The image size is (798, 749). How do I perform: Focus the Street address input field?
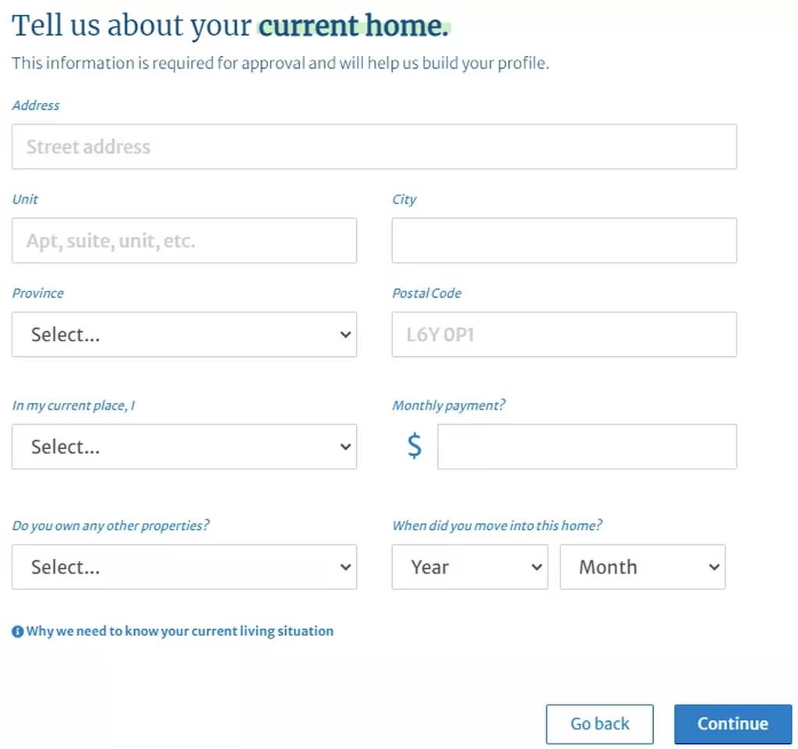tap(374, 147)
